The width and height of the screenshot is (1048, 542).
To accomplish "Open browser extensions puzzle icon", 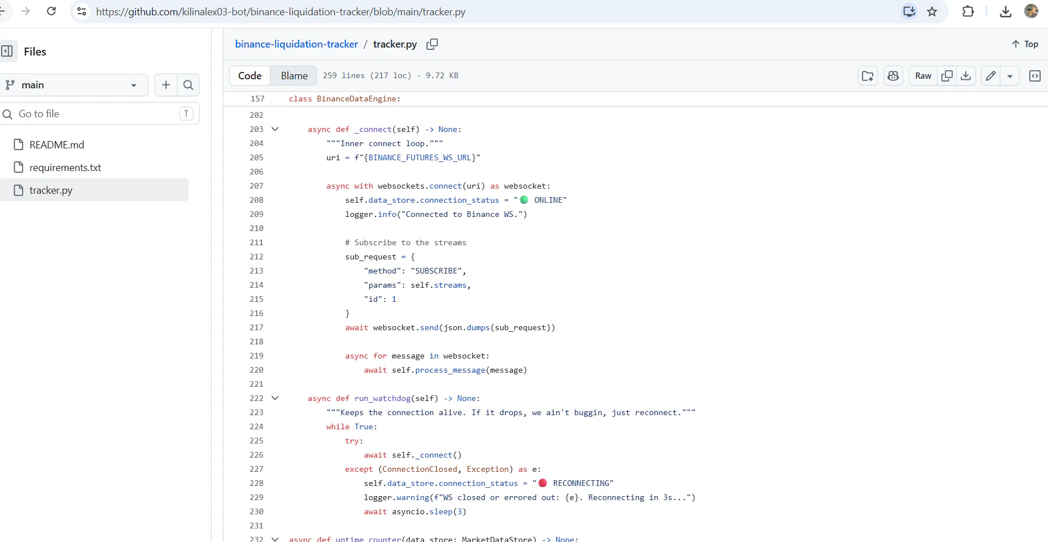I will coord(968,11).
